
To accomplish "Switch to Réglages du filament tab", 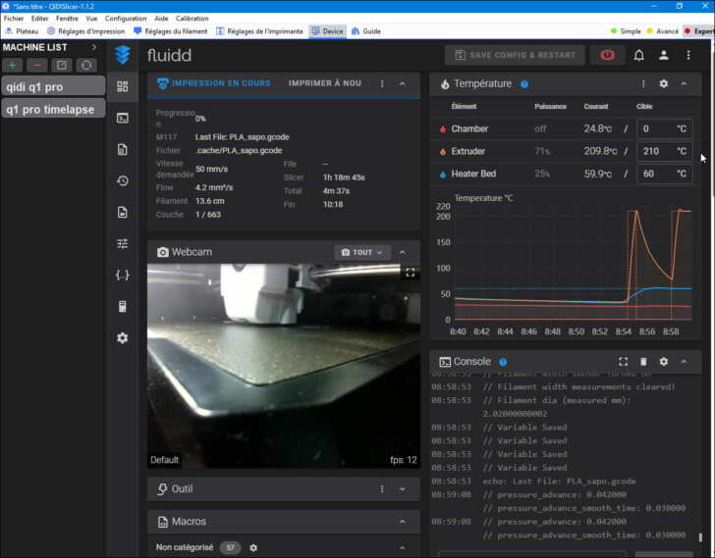I will (x=174, y=31).
